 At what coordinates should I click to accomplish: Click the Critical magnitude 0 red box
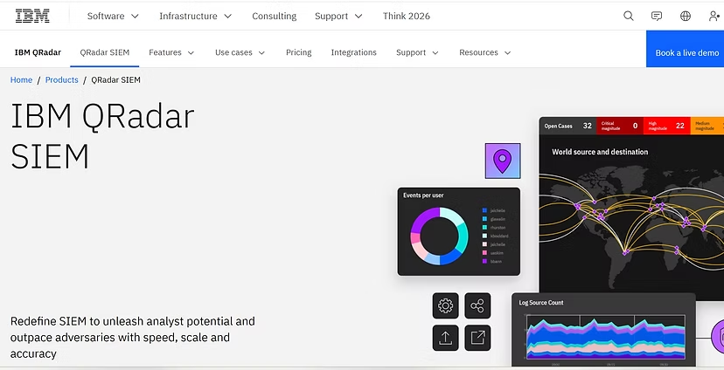click(619, 126)
